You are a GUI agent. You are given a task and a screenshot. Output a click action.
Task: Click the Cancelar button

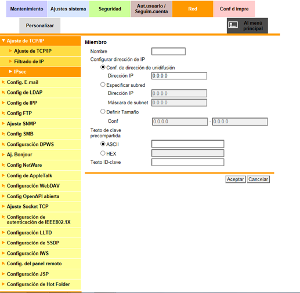click(258, 180)
